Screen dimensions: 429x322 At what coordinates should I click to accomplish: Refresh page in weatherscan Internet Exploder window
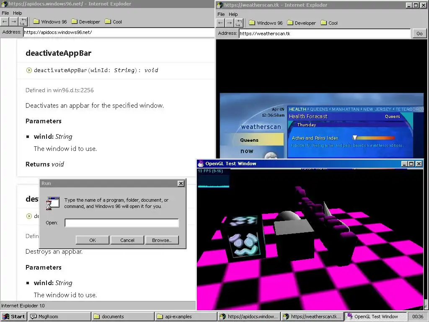click(x=239, y=23)
